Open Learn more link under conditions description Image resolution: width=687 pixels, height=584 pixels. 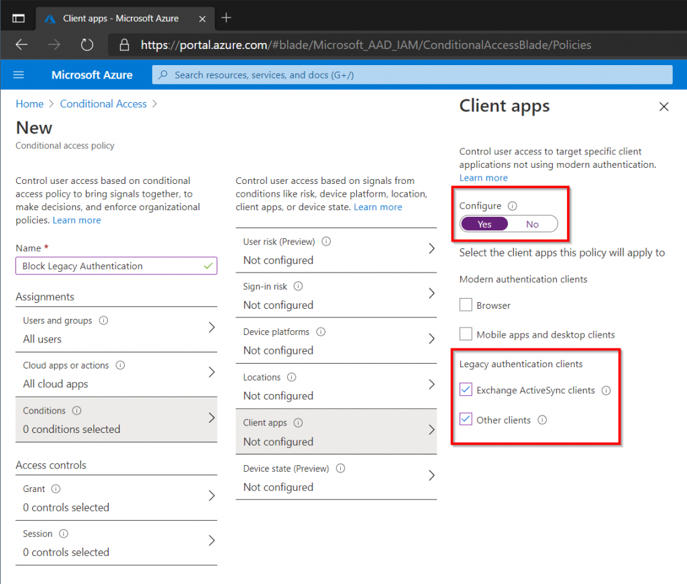(x=378, y=207)
